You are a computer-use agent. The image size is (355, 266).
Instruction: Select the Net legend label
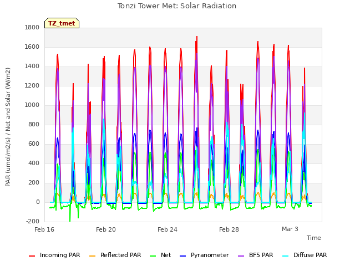[166, 255]
